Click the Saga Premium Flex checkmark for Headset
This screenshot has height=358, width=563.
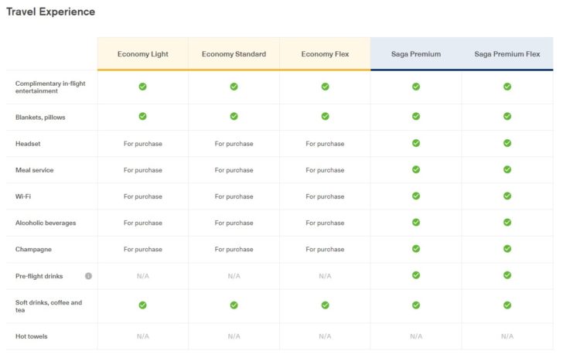[507, 143]
